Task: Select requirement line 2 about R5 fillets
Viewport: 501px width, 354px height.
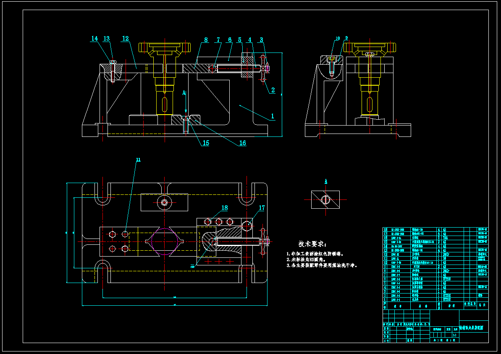Action: [x=306, y=260]
